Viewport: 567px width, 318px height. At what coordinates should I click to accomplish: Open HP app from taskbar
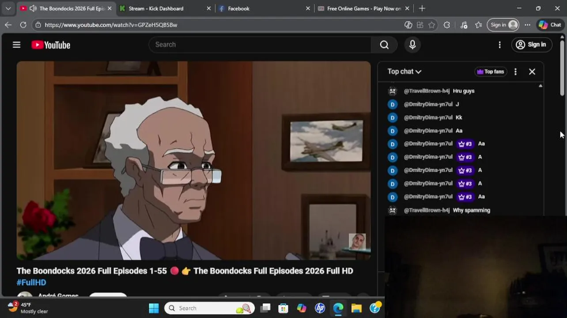click(x=320, y=308)
